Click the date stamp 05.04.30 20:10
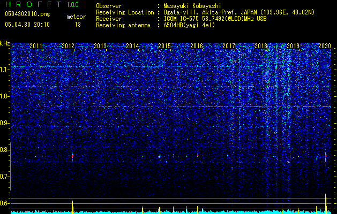 [27, 25]
